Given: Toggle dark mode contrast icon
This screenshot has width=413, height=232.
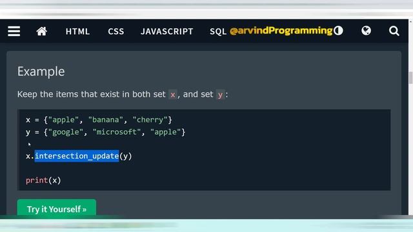Looking at the screenshot, I should [338, 31].
